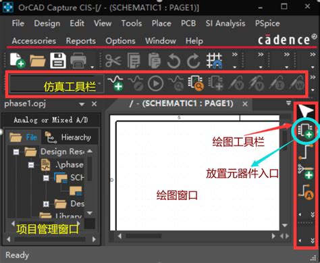Screen dimensions: 320x263
Task: Select the Place Wire tool
Action: click(306, 151)
